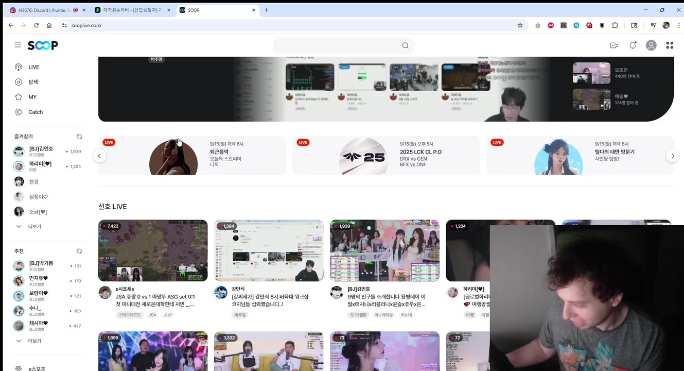Refresh the 즐겨찾기 favorites list
Screen dimensions: 684x371
[x=79, y=137]
